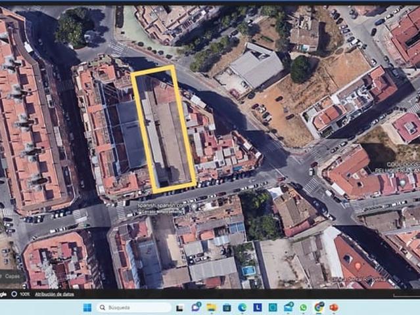Open the Capas layers button
Image resolution: width=420 pixels, height=315 pixels.
click(x=13, y=278)
